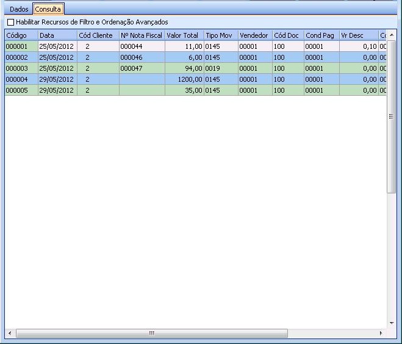This screenshot has height=344, width=402.
Task: Click the horizontal scrollbar thumb
Action: (151, 334)
